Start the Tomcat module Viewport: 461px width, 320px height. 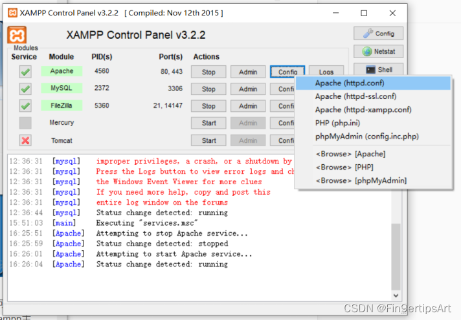point(208,140)
